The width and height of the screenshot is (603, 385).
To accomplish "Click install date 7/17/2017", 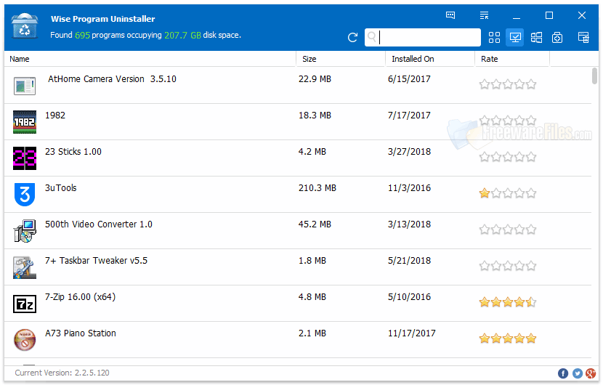I will [409, 115].
